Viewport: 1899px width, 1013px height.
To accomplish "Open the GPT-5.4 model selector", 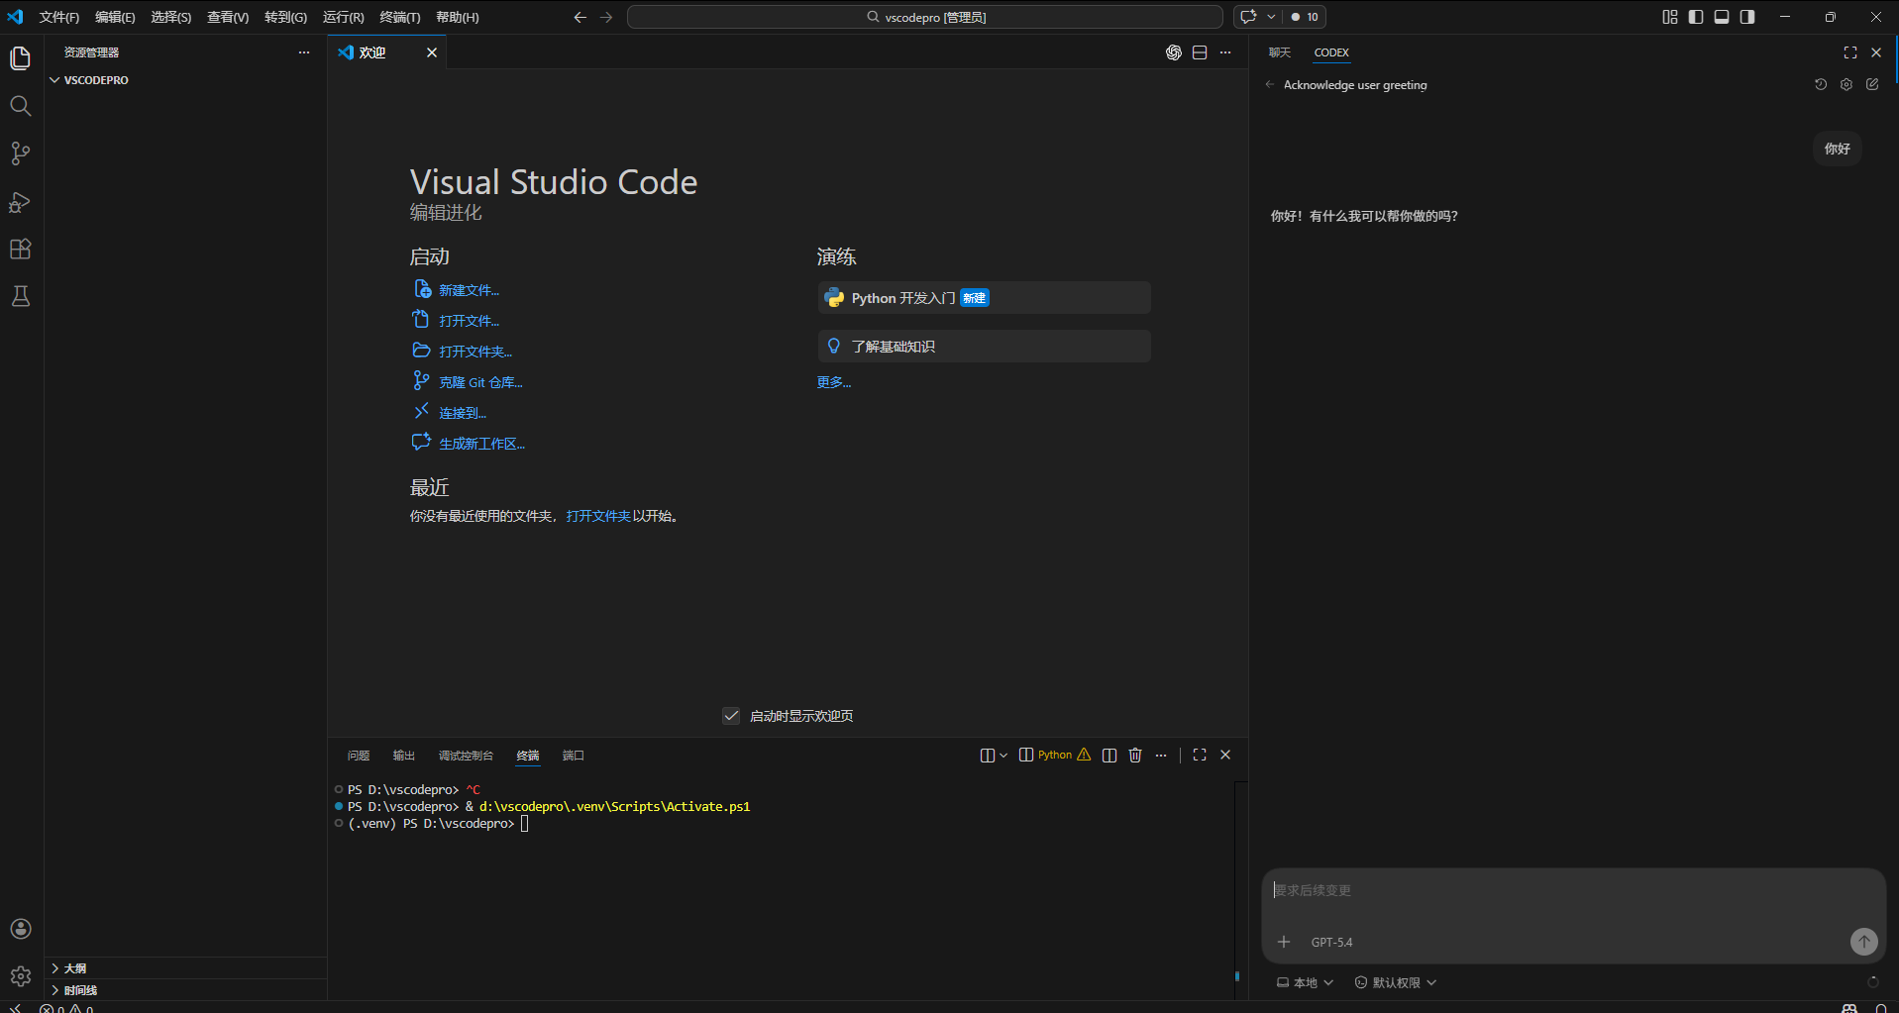I will pyautogui.click(x=1331, y=942).
